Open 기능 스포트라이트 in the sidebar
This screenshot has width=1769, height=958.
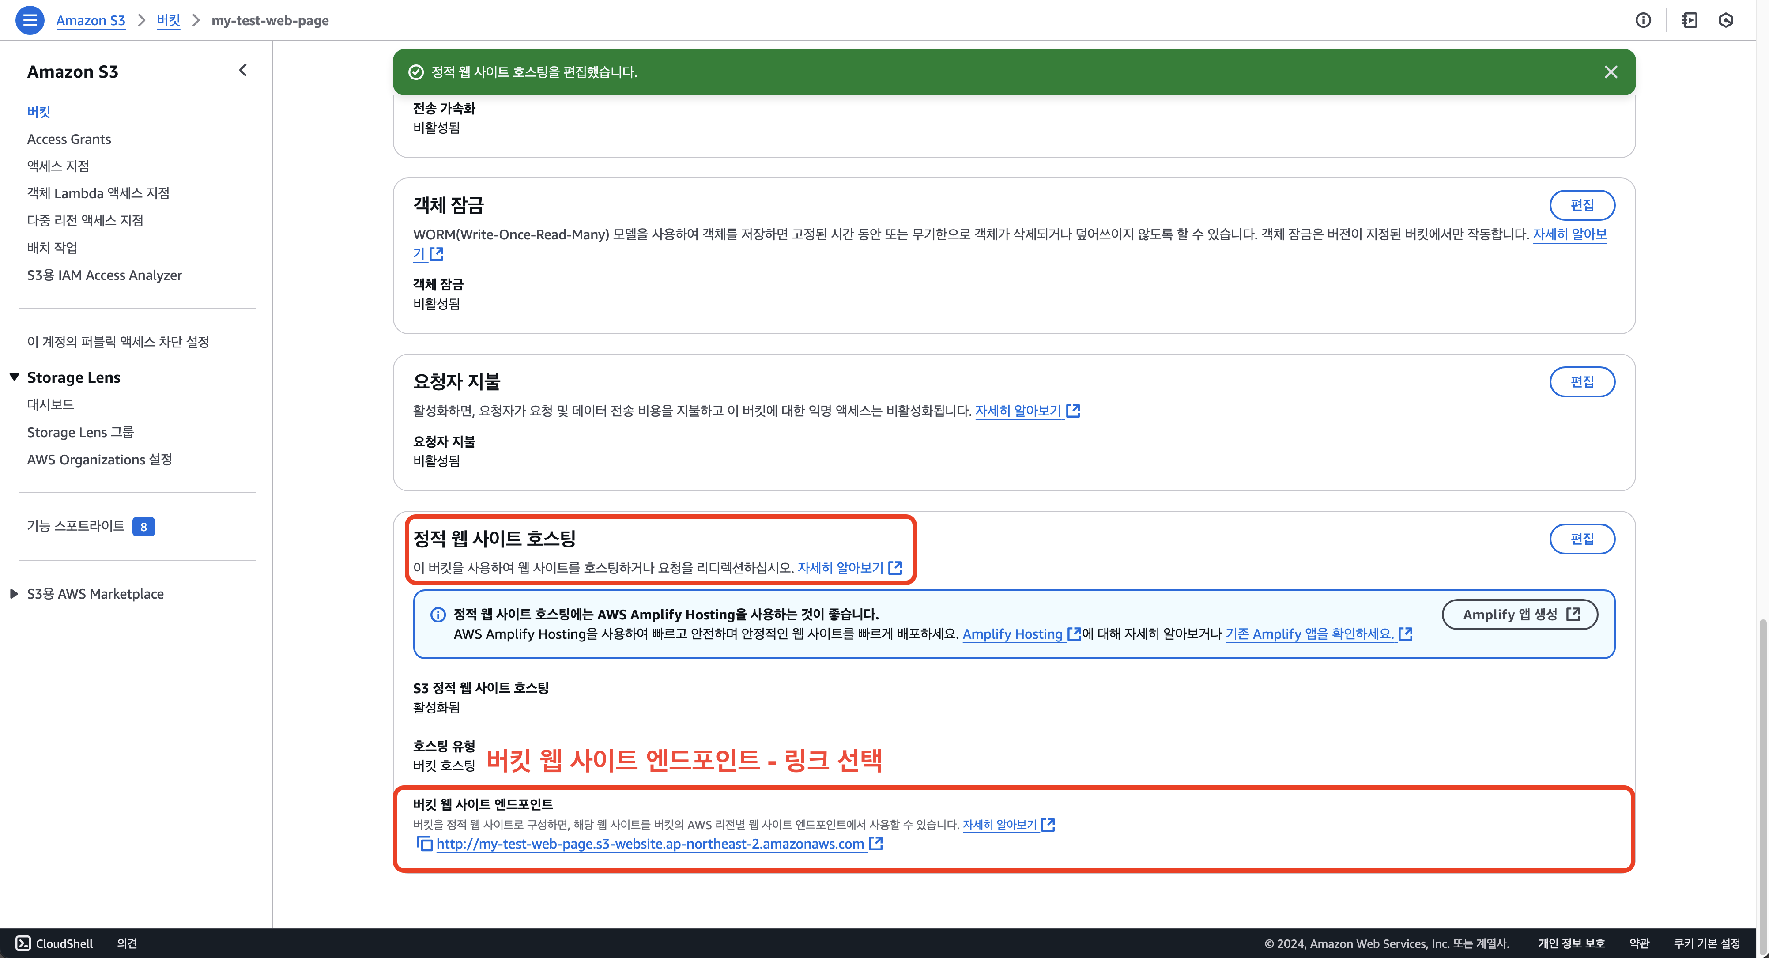pos(75,526)
